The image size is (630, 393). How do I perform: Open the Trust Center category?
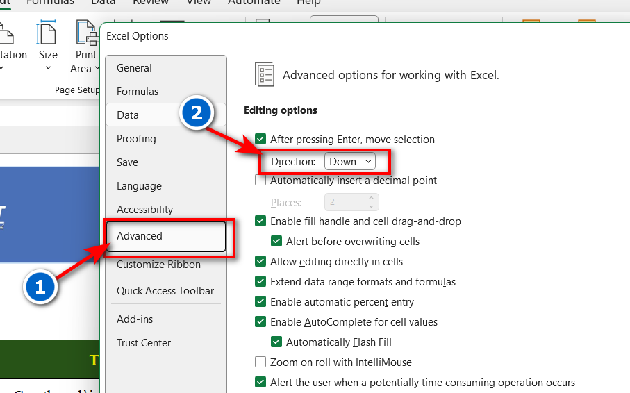(144, 343)
